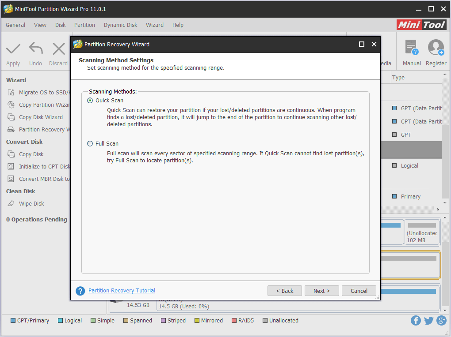The height and width of the screenshot is (337, 451).
Task: Open the Partition Recovery Tutorial link
Action: point(122,291)
